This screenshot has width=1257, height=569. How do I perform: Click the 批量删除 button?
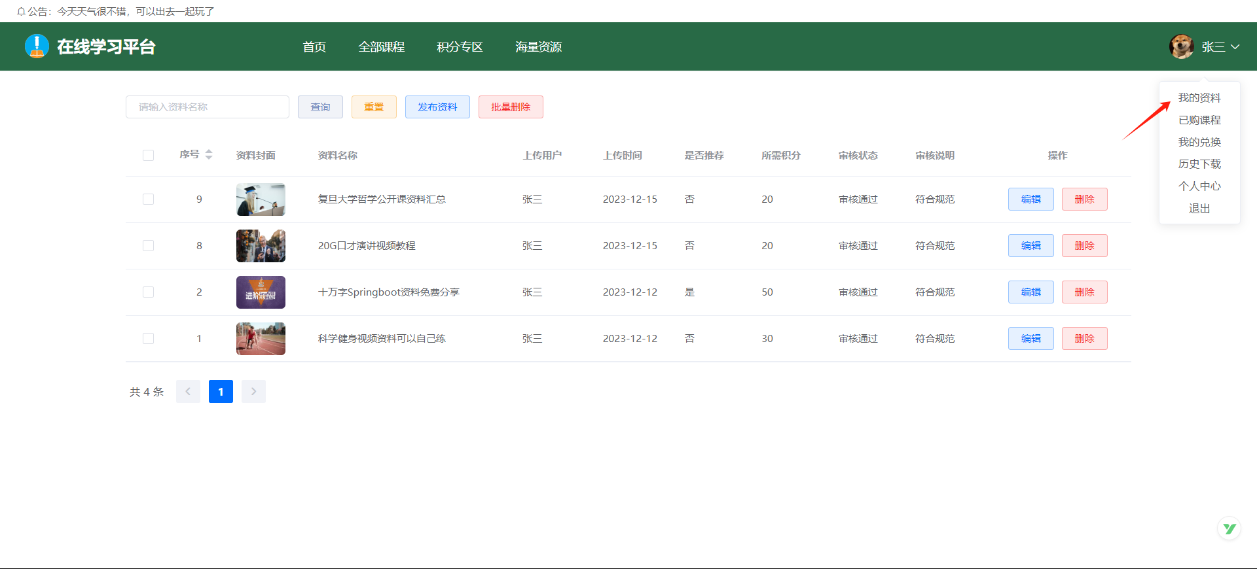coord(511,107)
